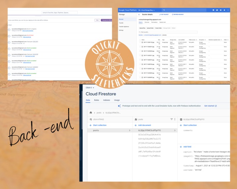The image size is (237, 189).
Task: Select the Objects tab in Bucket details
Action: click(141, 22)
